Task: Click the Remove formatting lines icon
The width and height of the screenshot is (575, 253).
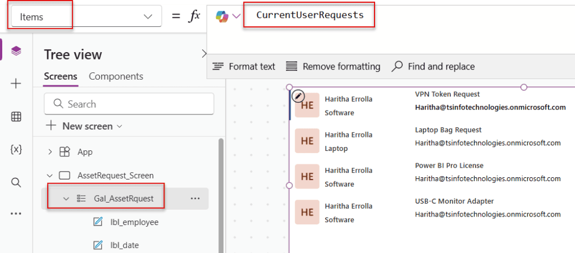Action: pos(291,66)
